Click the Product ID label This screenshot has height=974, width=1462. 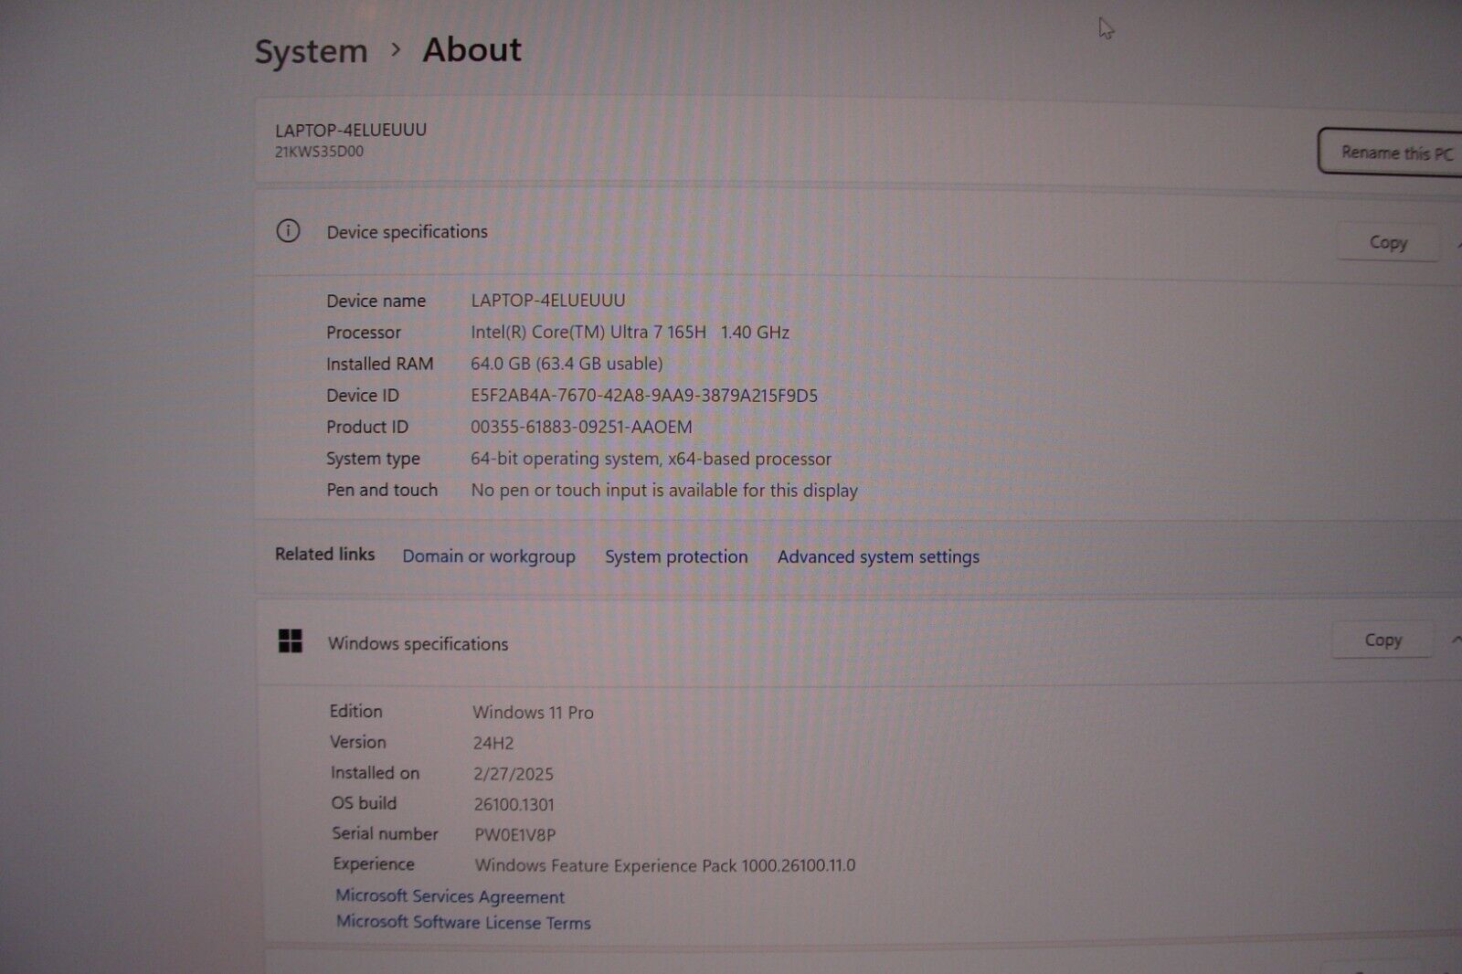pos(367,427)
